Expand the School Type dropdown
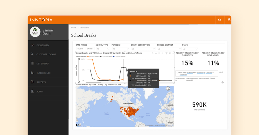 coord(102,49)
